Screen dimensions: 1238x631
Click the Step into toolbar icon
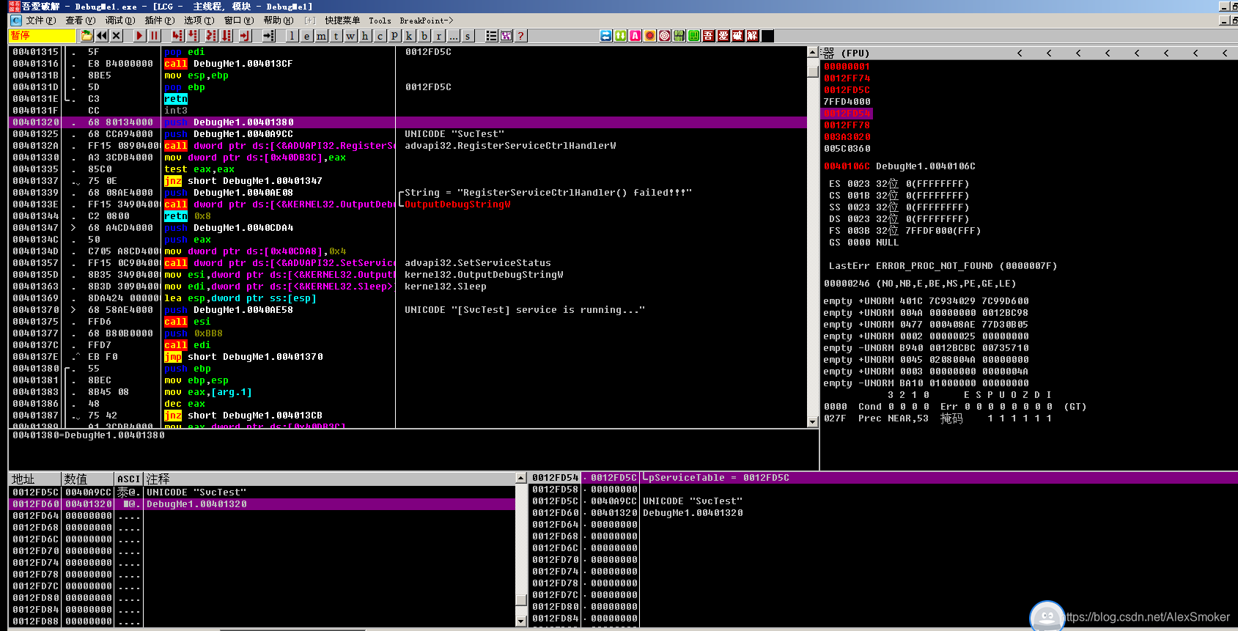coord(177,35)
